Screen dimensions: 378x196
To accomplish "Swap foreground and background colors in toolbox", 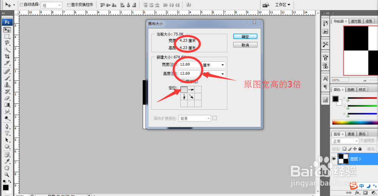I will [10, 182].
